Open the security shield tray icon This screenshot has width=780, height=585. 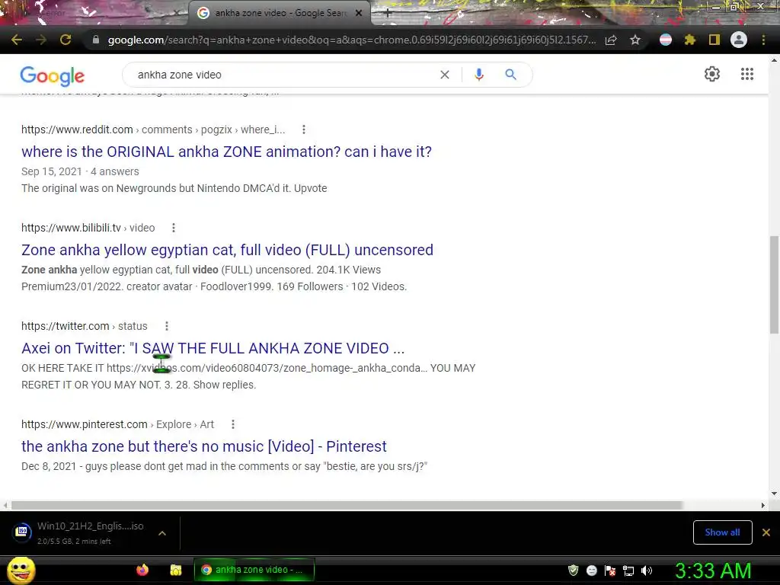pyautogui.click(x=573, y=570)
